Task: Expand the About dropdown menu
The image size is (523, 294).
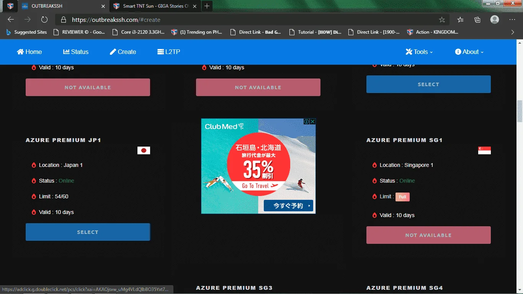Action: 469,52
